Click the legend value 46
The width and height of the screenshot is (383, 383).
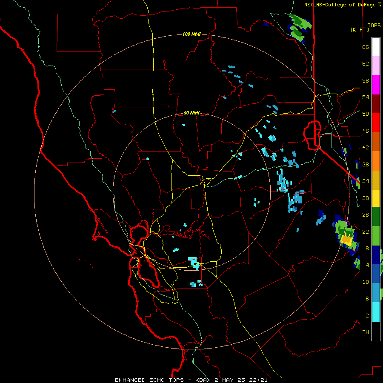[x=366, y=131]
